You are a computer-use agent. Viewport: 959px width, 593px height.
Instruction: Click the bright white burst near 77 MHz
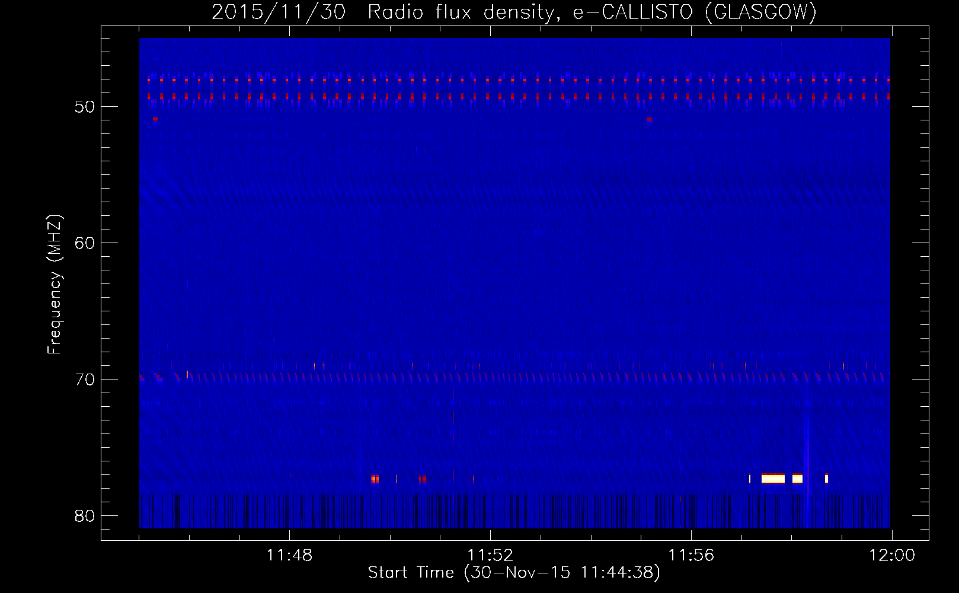tap(773, 479)
